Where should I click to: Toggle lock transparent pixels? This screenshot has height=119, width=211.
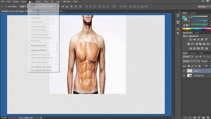click(x=189, y=66)
